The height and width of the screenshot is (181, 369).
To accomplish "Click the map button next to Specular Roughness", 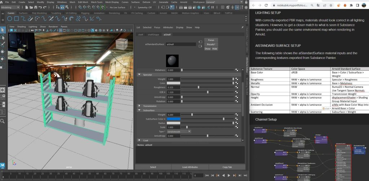I will 236,87.
